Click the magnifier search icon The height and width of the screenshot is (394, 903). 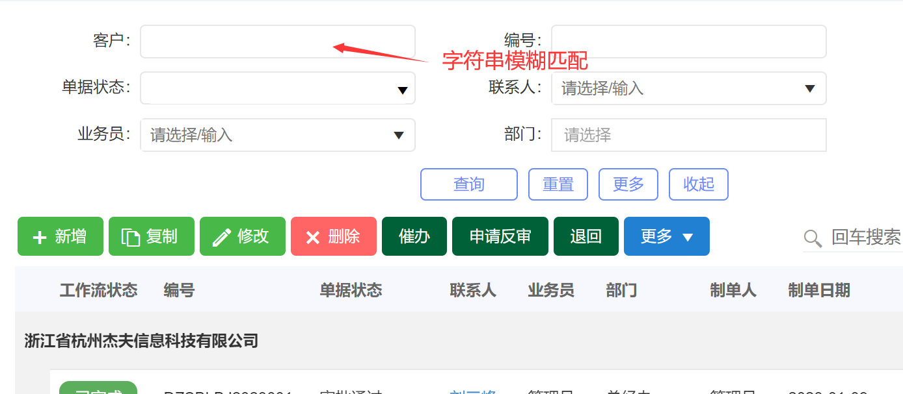pyautogui.click(x=813, y=238)
